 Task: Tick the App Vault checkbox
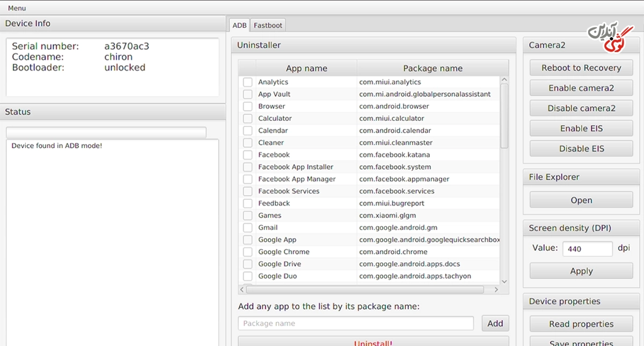pyautogui.click(x=247, y=94)
